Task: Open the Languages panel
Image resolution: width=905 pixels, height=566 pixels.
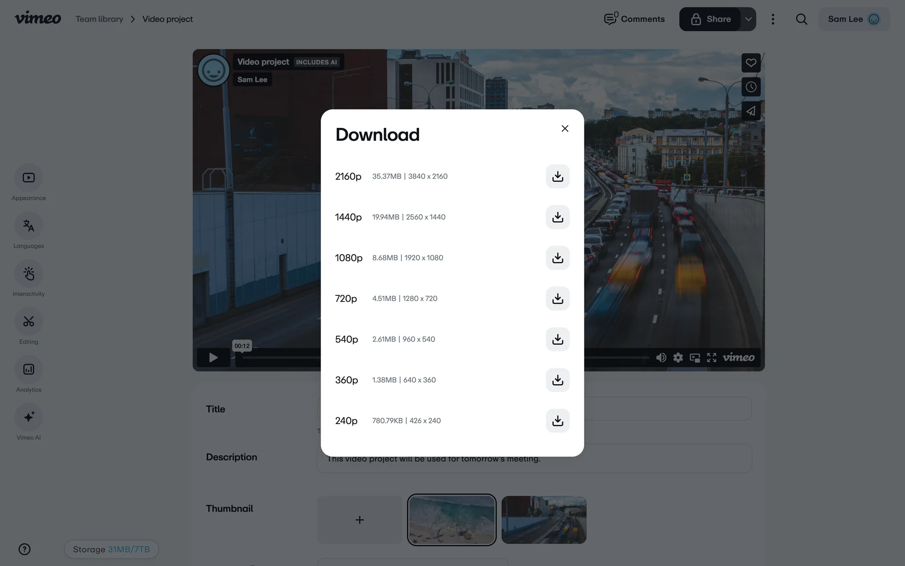Action: pyautogui.click(x=29, y=226)
